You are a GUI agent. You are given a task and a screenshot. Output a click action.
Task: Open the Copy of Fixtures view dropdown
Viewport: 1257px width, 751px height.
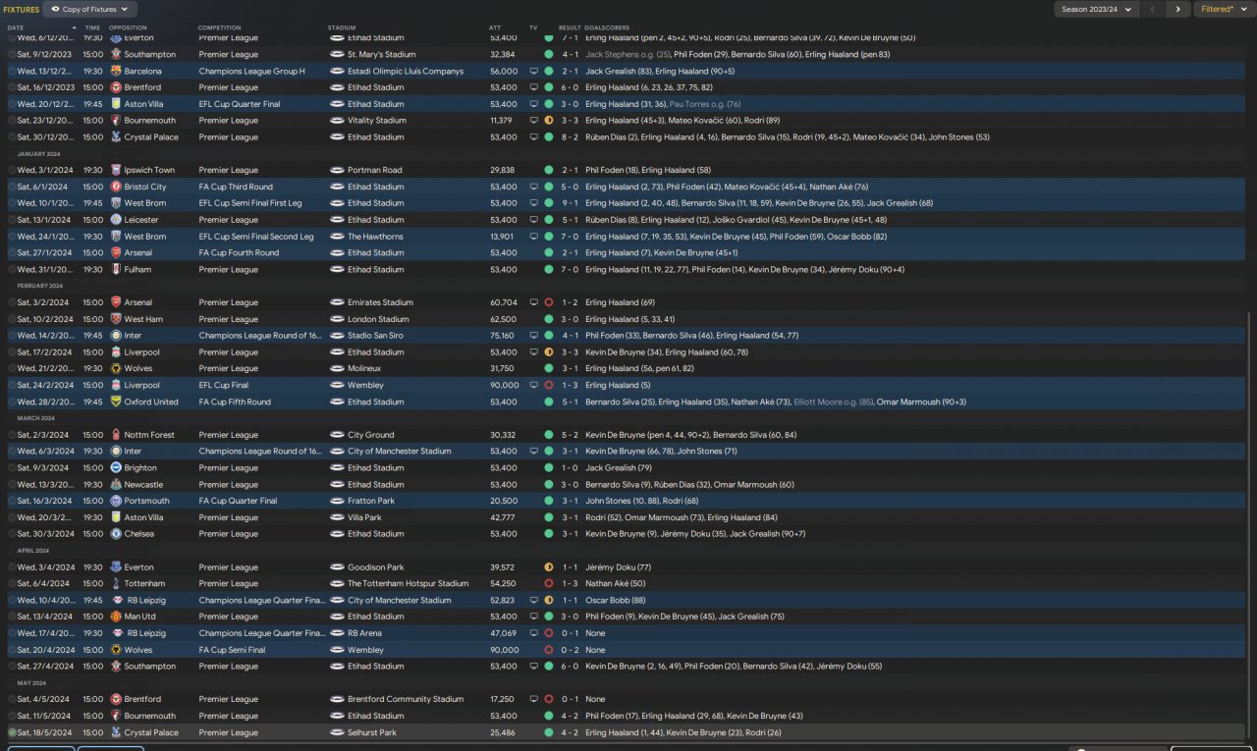[88, 9]
